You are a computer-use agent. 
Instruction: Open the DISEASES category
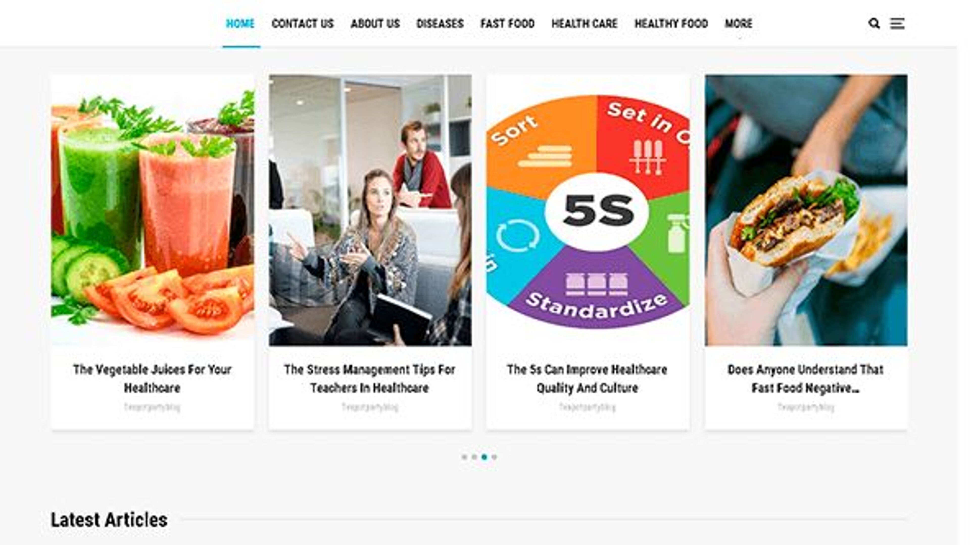tap(440, 24)
